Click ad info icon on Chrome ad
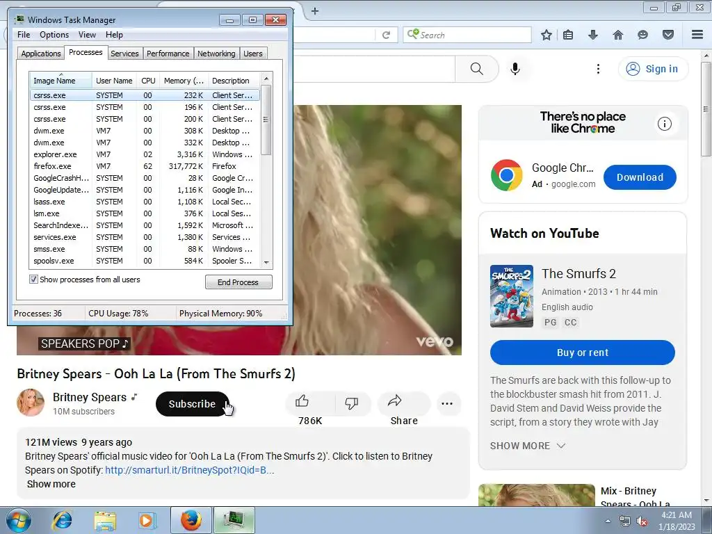 coord(664,124)
